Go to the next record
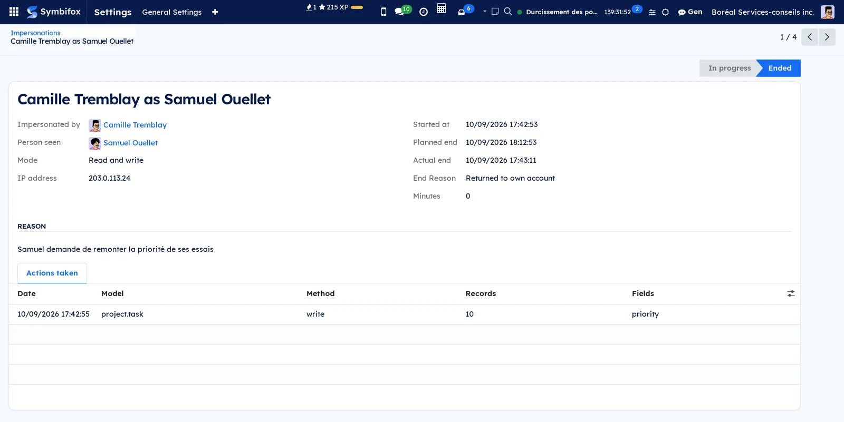Screen dimensions: 844x422 [827, 37]
